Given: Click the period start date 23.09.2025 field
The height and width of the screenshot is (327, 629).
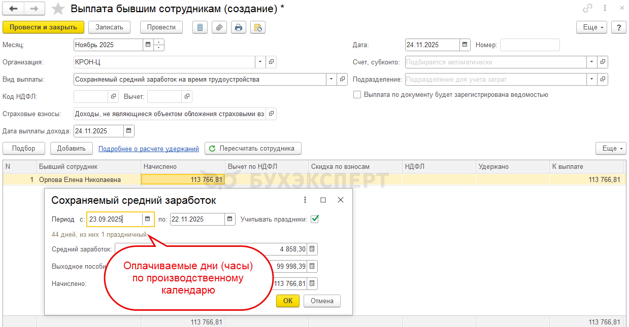Looking at the screenshot, I should tap(115, 219).
